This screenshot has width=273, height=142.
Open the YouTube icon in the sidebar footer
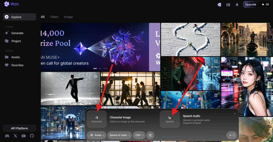[24, 136]
